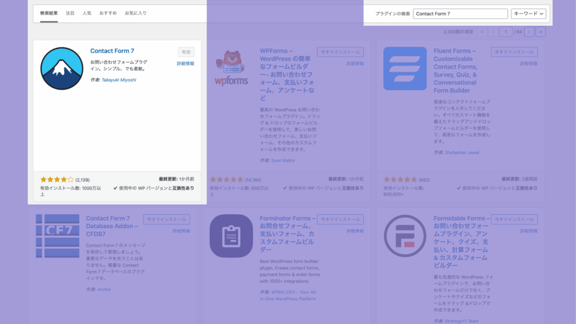Click 有効インストール数: 1000万以上 text

click(x=70, y=191)
